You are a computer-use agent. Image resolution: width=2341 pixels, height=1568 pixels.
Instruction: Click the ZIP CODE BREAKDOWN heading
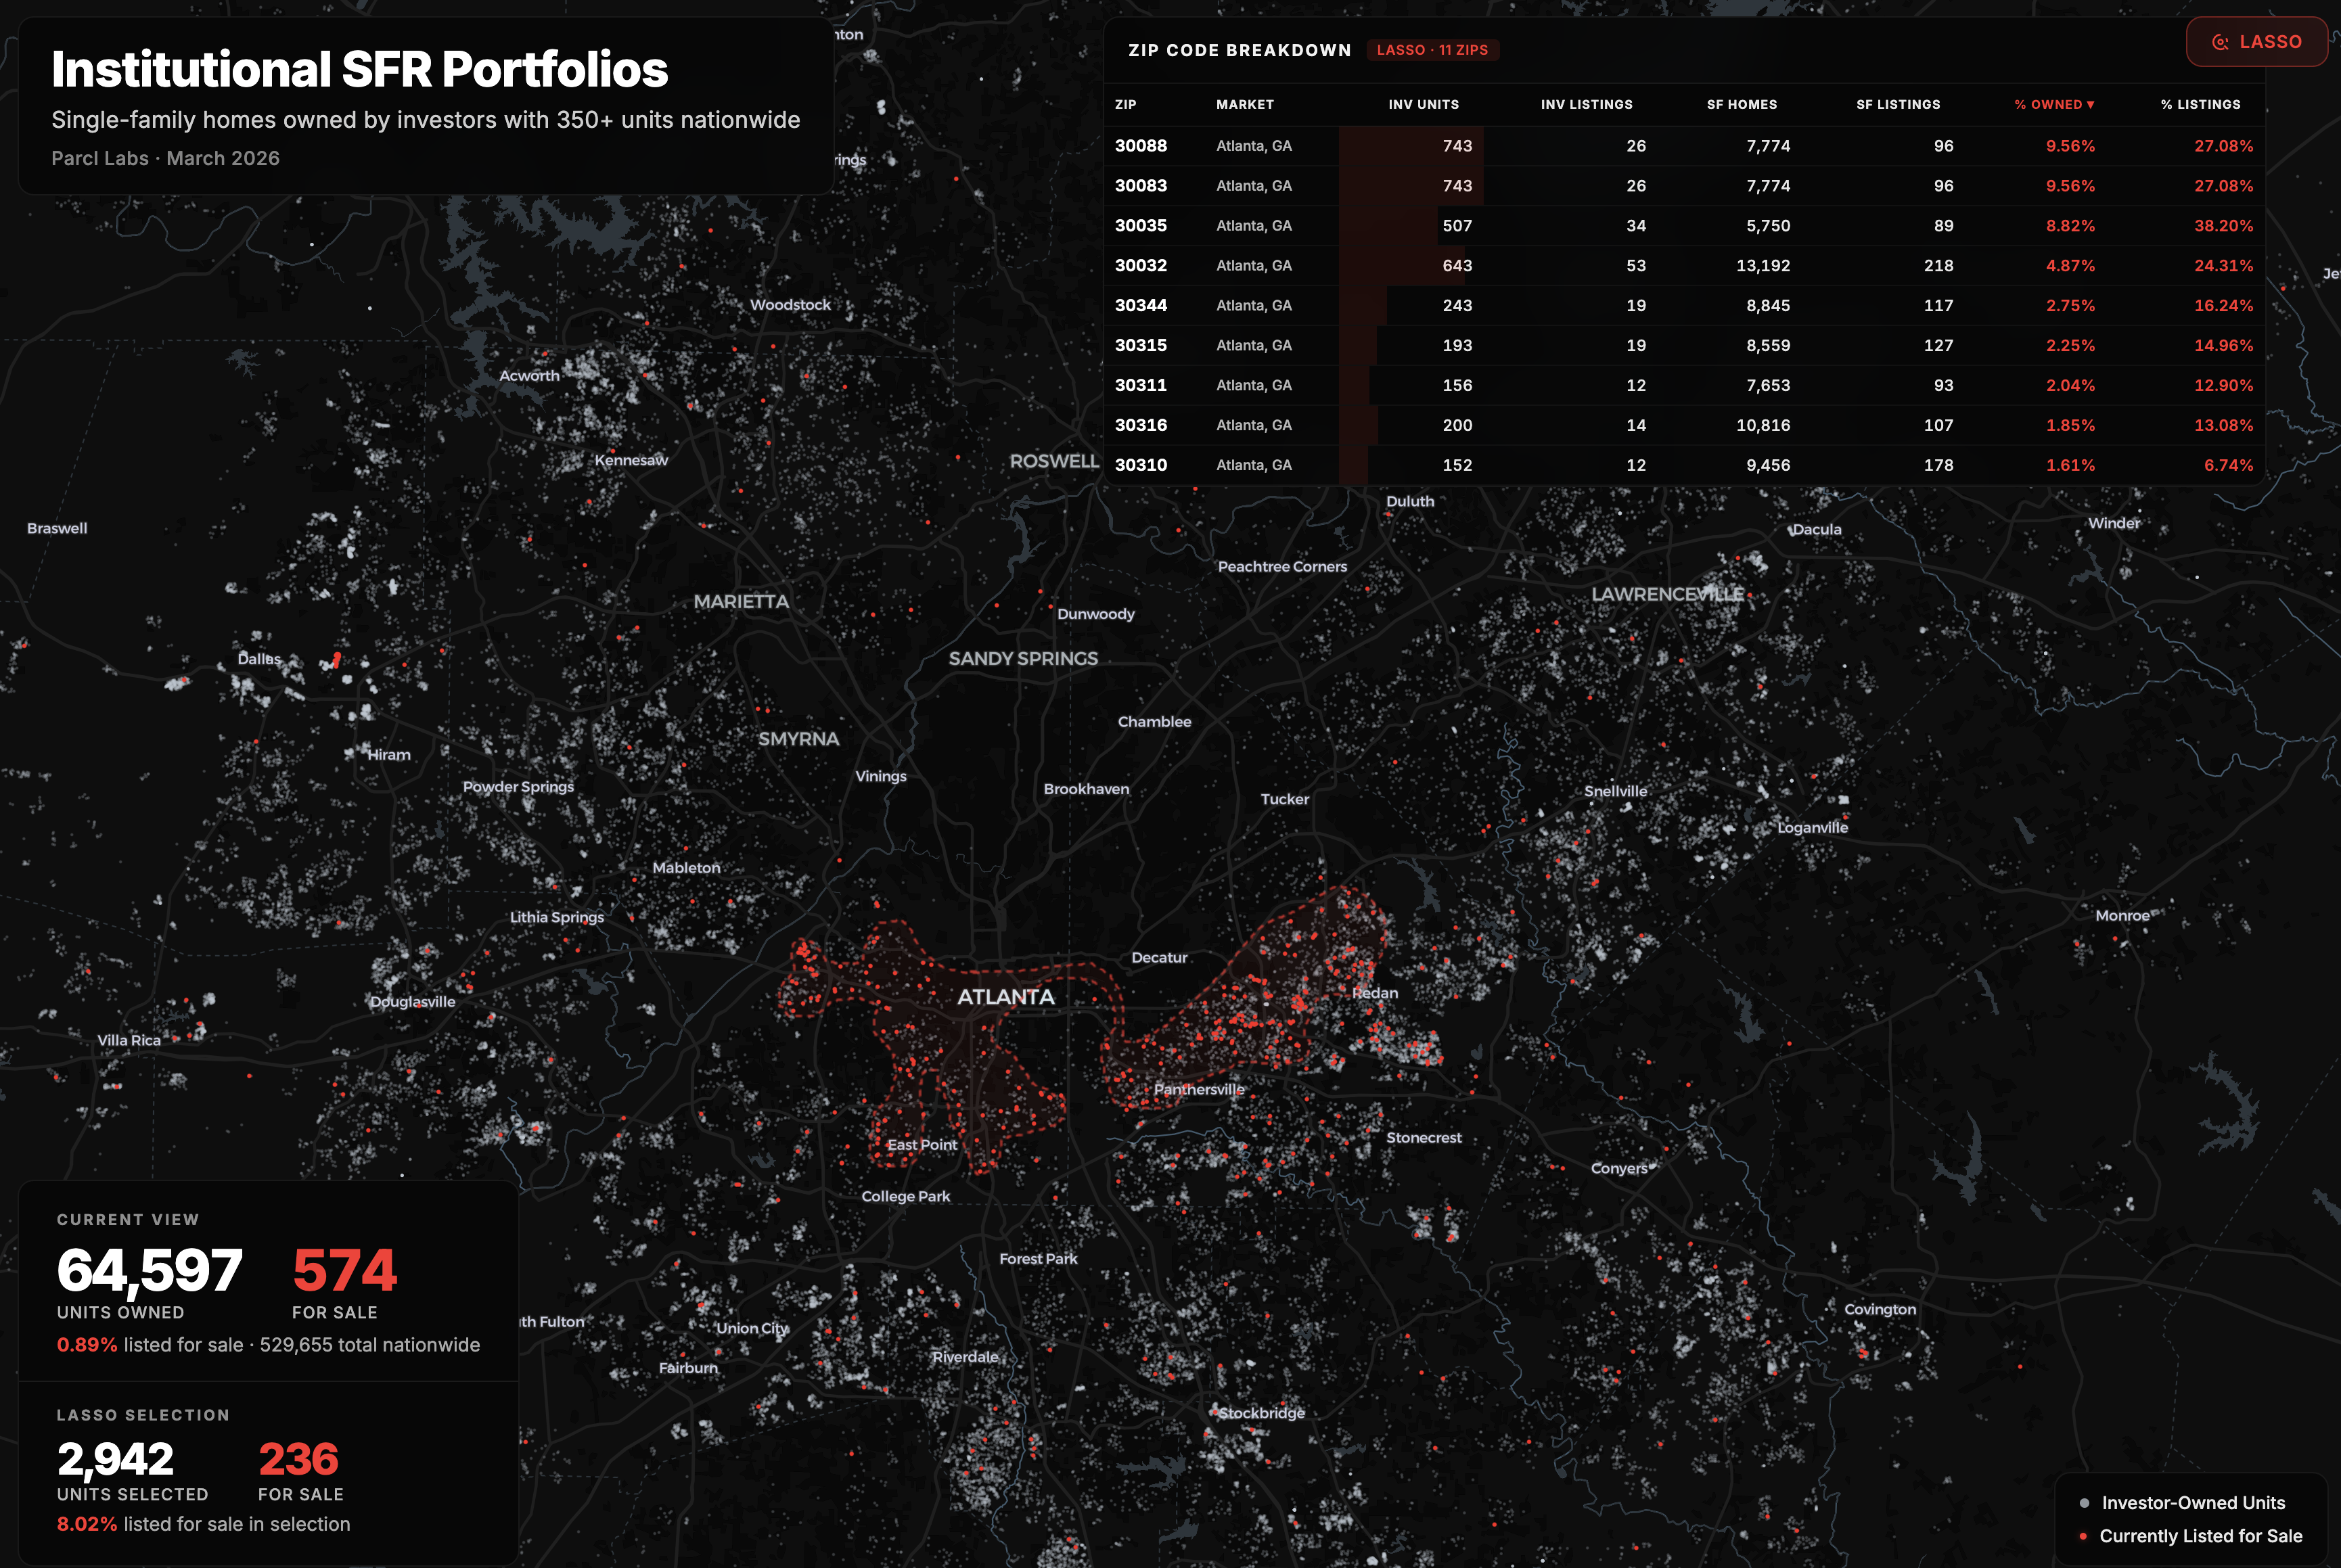1239,50
